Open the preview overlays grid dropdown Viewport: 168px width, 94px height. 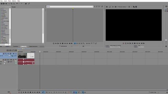click(x=131, y=7)
